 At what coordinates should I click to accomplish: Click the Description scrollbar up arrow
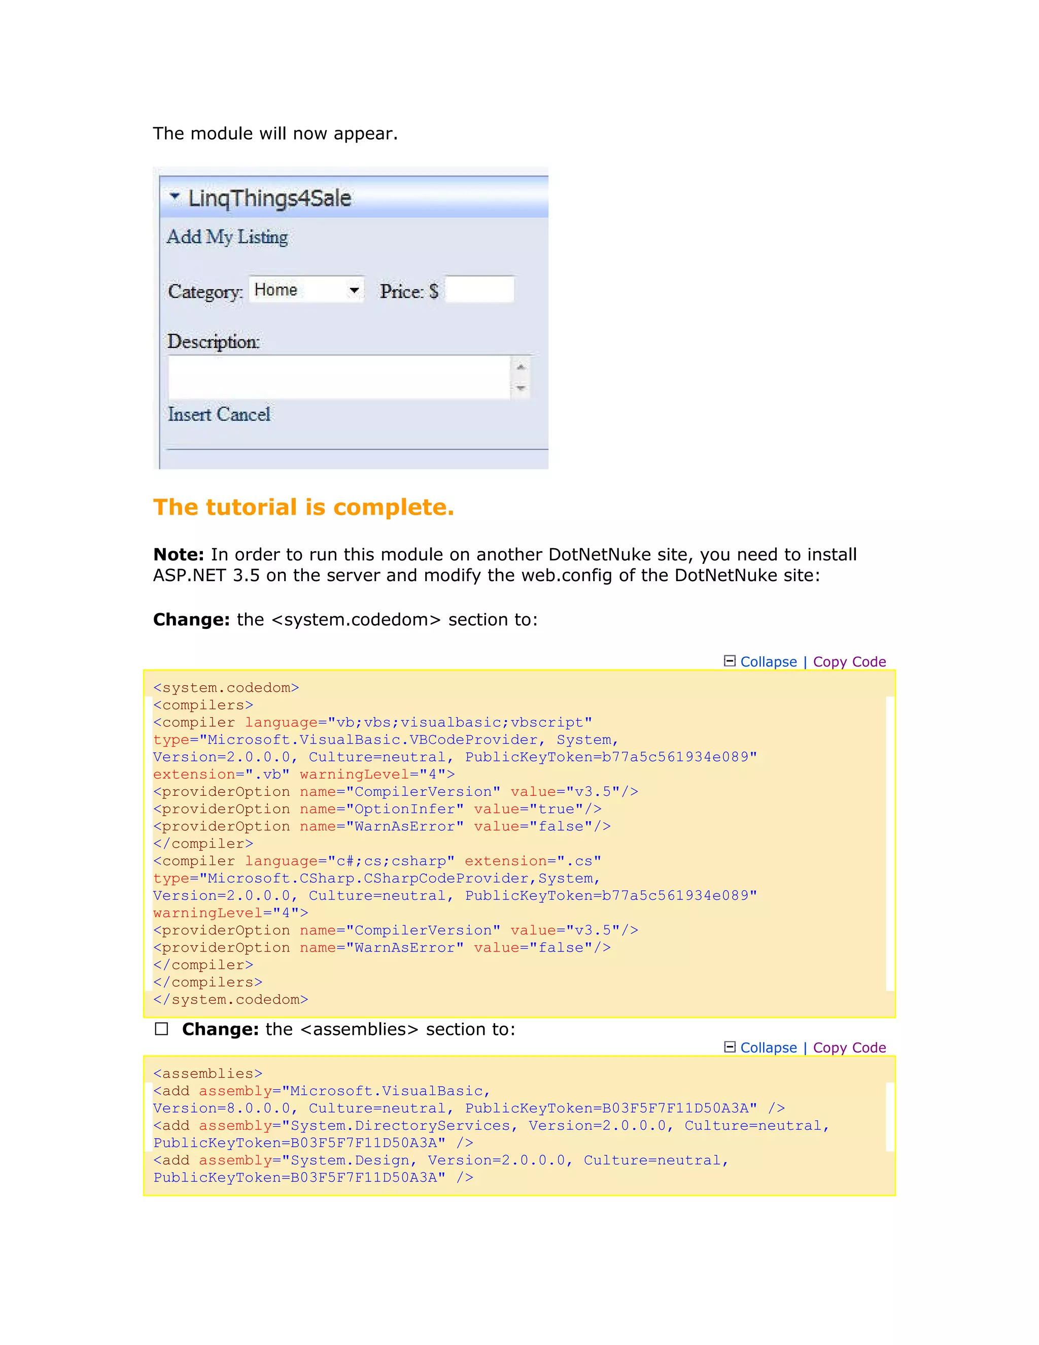521,366
